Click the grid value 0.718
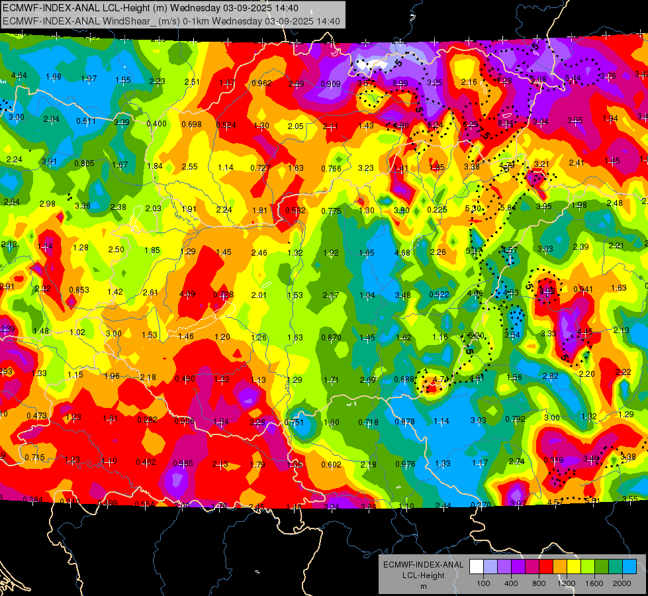 [368, 422]
